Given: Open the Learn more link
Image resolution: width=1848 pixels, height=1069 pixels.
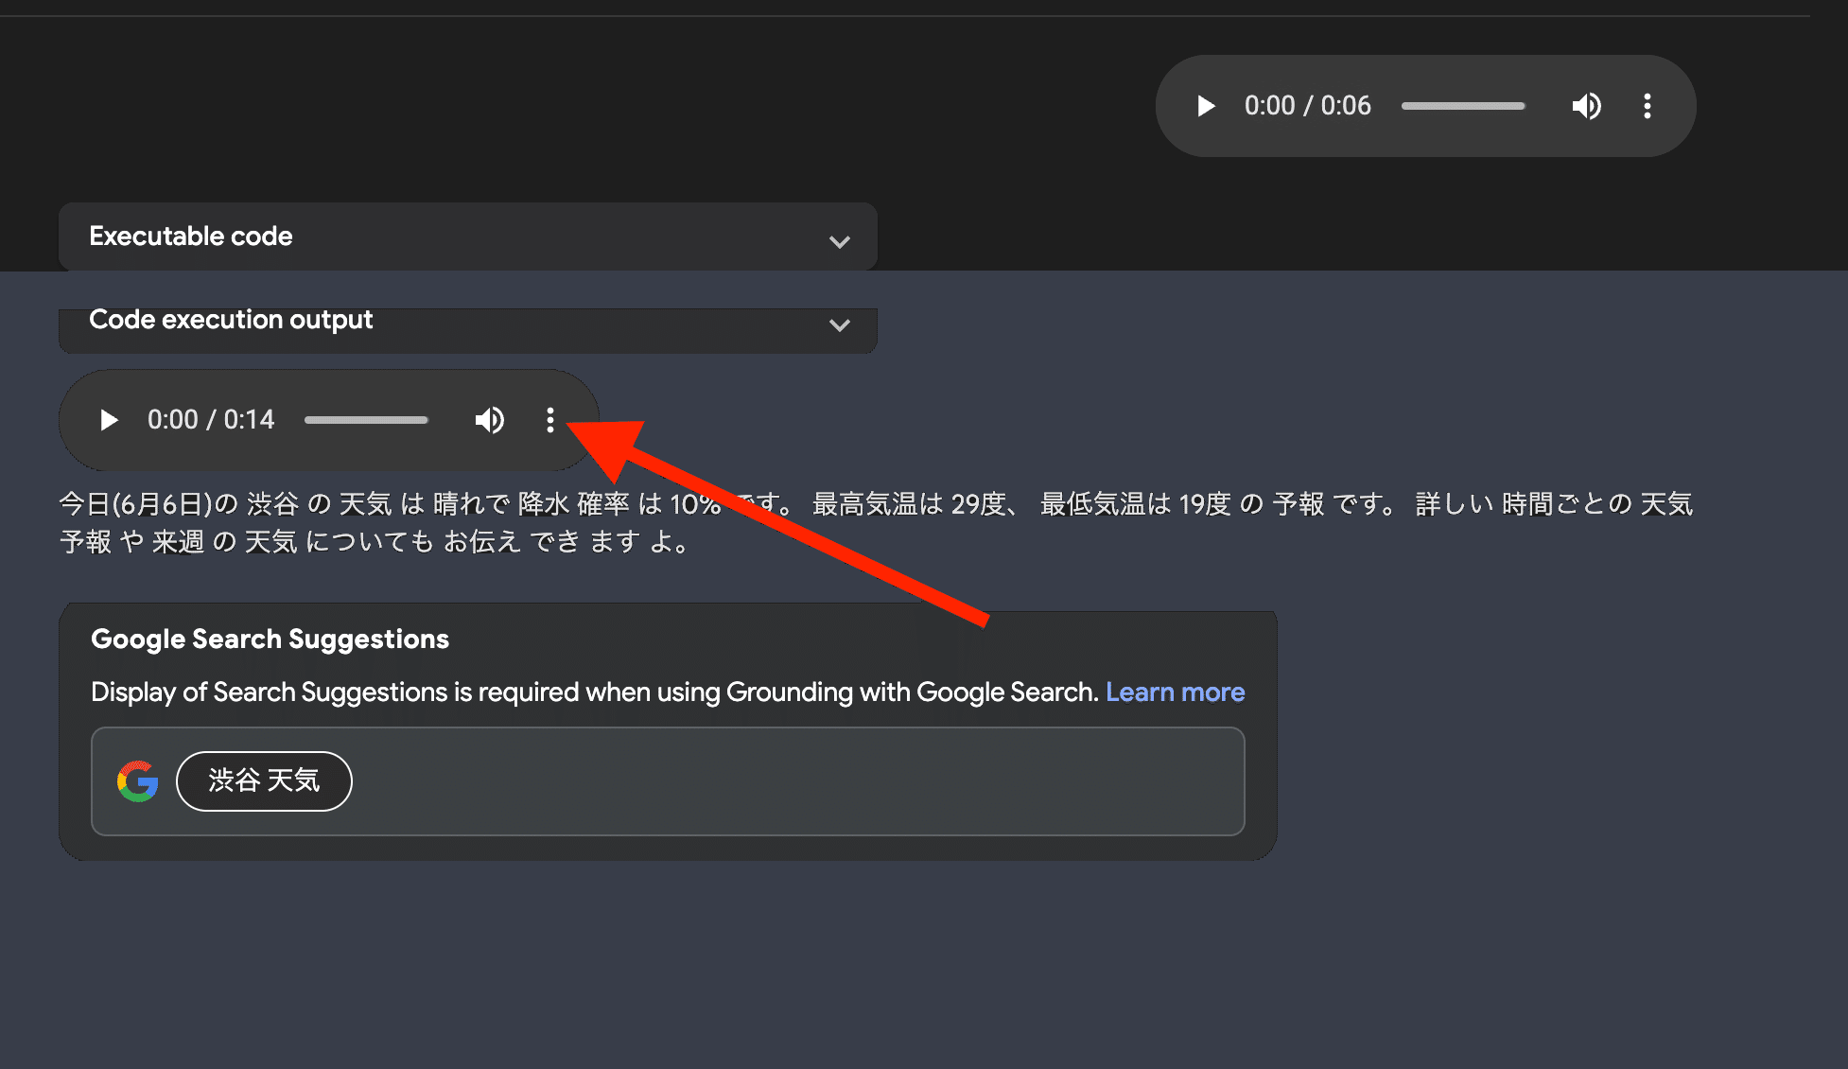Looking at the screenshot, I should (x=1175, y=692).
